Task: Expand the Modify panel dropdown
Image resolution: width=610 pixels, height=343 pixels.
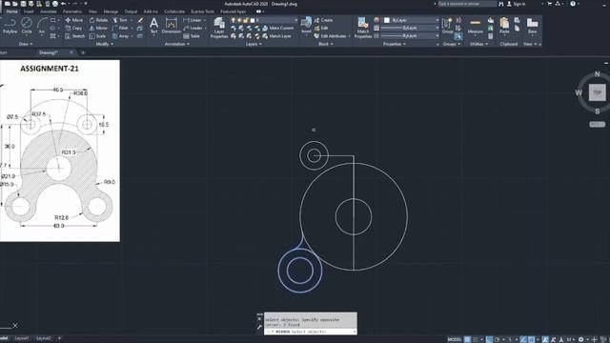Action: [x=104, y=44]
